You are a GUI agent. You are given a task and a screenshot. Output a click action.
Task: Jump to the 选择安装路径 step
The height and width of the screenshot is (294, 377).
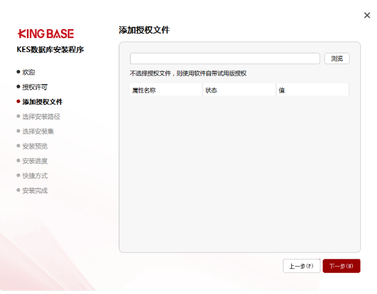point(41,116)
